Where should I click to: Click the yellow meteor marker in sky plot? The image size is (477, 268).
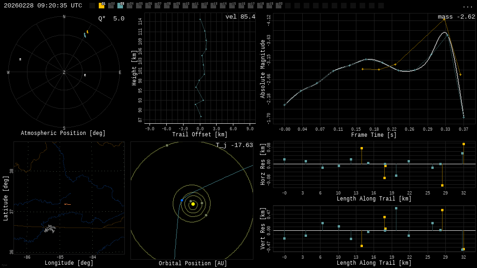point(87,32)
